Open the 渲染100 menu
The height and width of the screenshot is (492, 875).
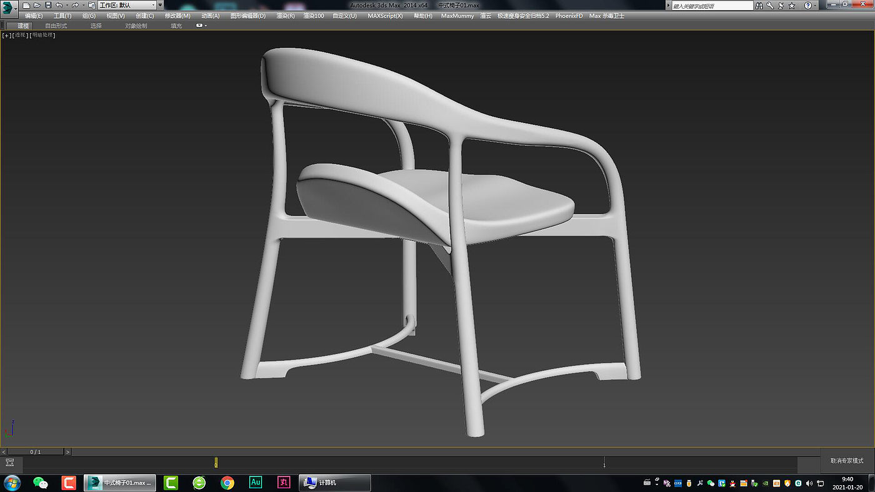(x=314, y=16)
